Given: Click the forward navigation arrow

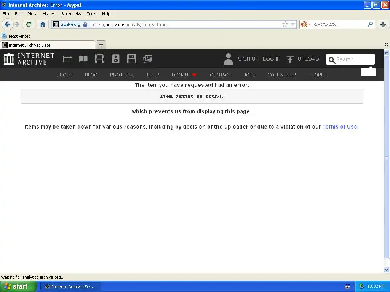Looking at the screenshot, I should point(17,24).
